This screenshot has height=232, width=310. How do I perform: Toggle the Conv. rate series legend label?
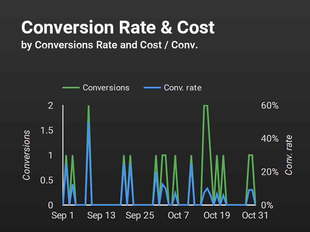click(x=182, y=88)
